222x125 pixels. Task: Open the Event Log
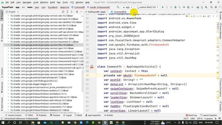(191, 115)
